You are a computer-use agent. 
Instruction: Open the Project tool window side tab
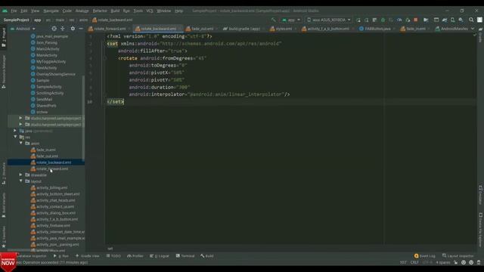(4, 37)
